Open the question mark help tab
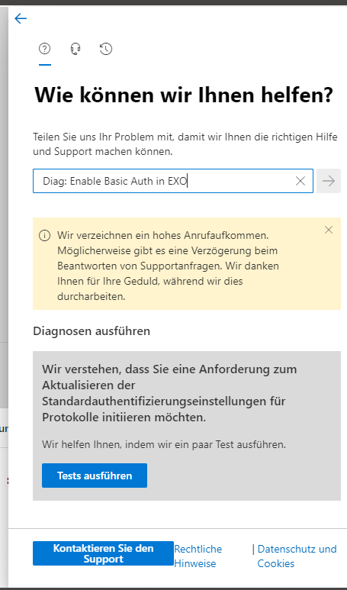The image size is (347, 590). tap(45, 49)
